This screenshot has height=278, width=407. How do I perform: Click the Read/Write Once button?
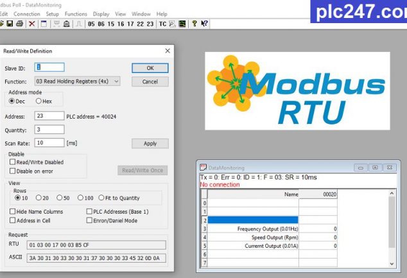coord(143,170)
